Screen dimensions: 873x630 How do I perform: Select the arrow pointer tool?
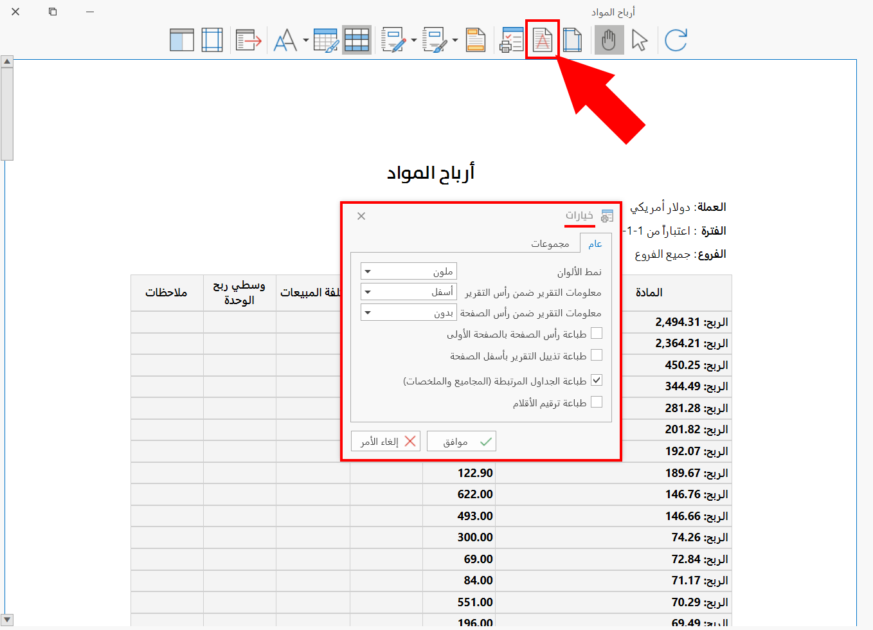click(x=640, y=40)
